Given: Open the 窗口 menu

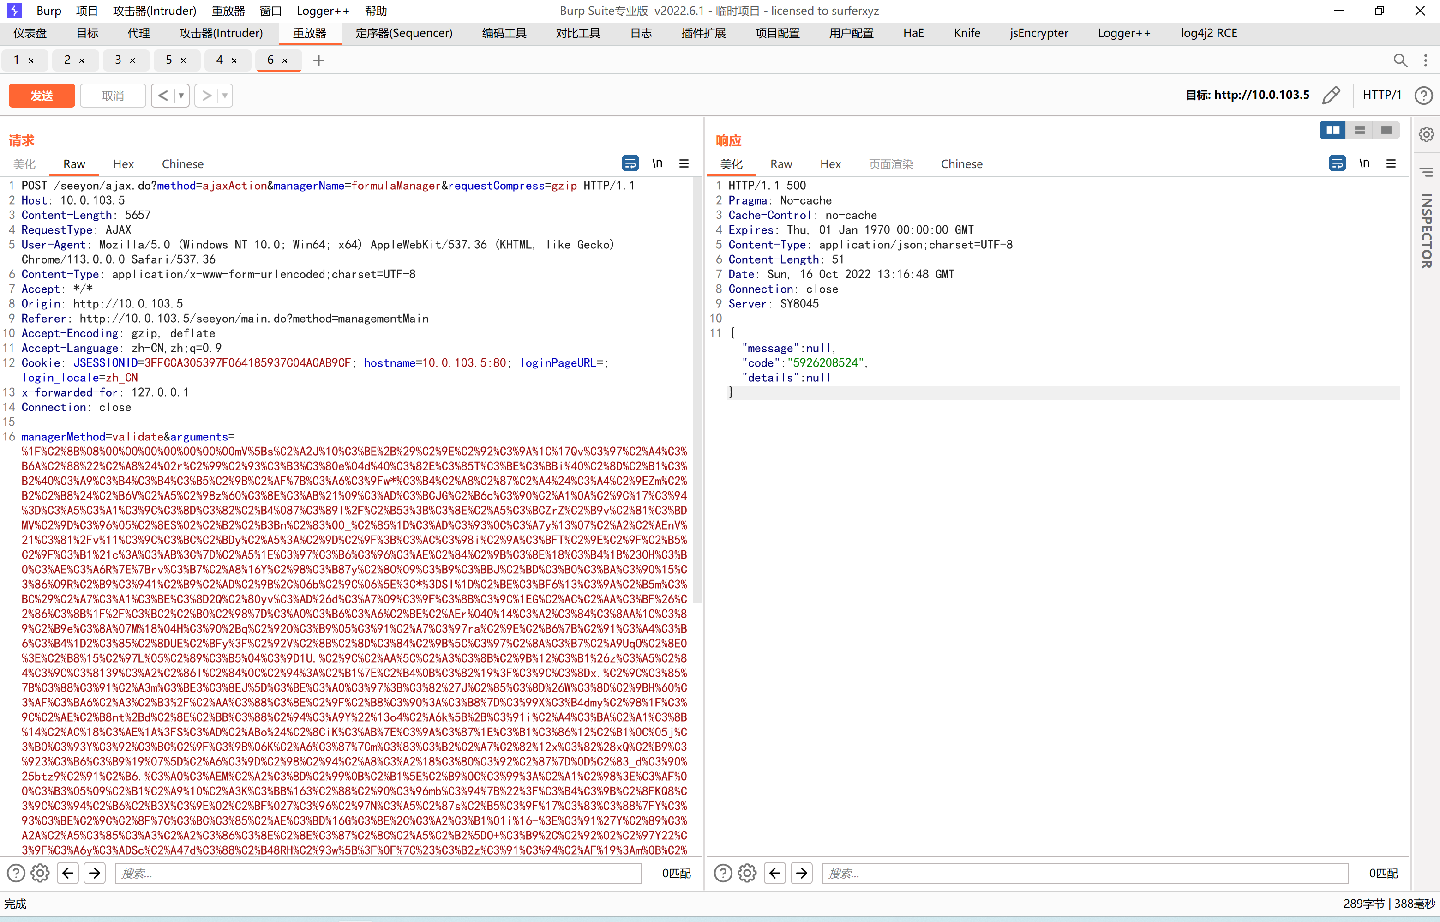Looking at the screenshot, I should pos(270,11).
